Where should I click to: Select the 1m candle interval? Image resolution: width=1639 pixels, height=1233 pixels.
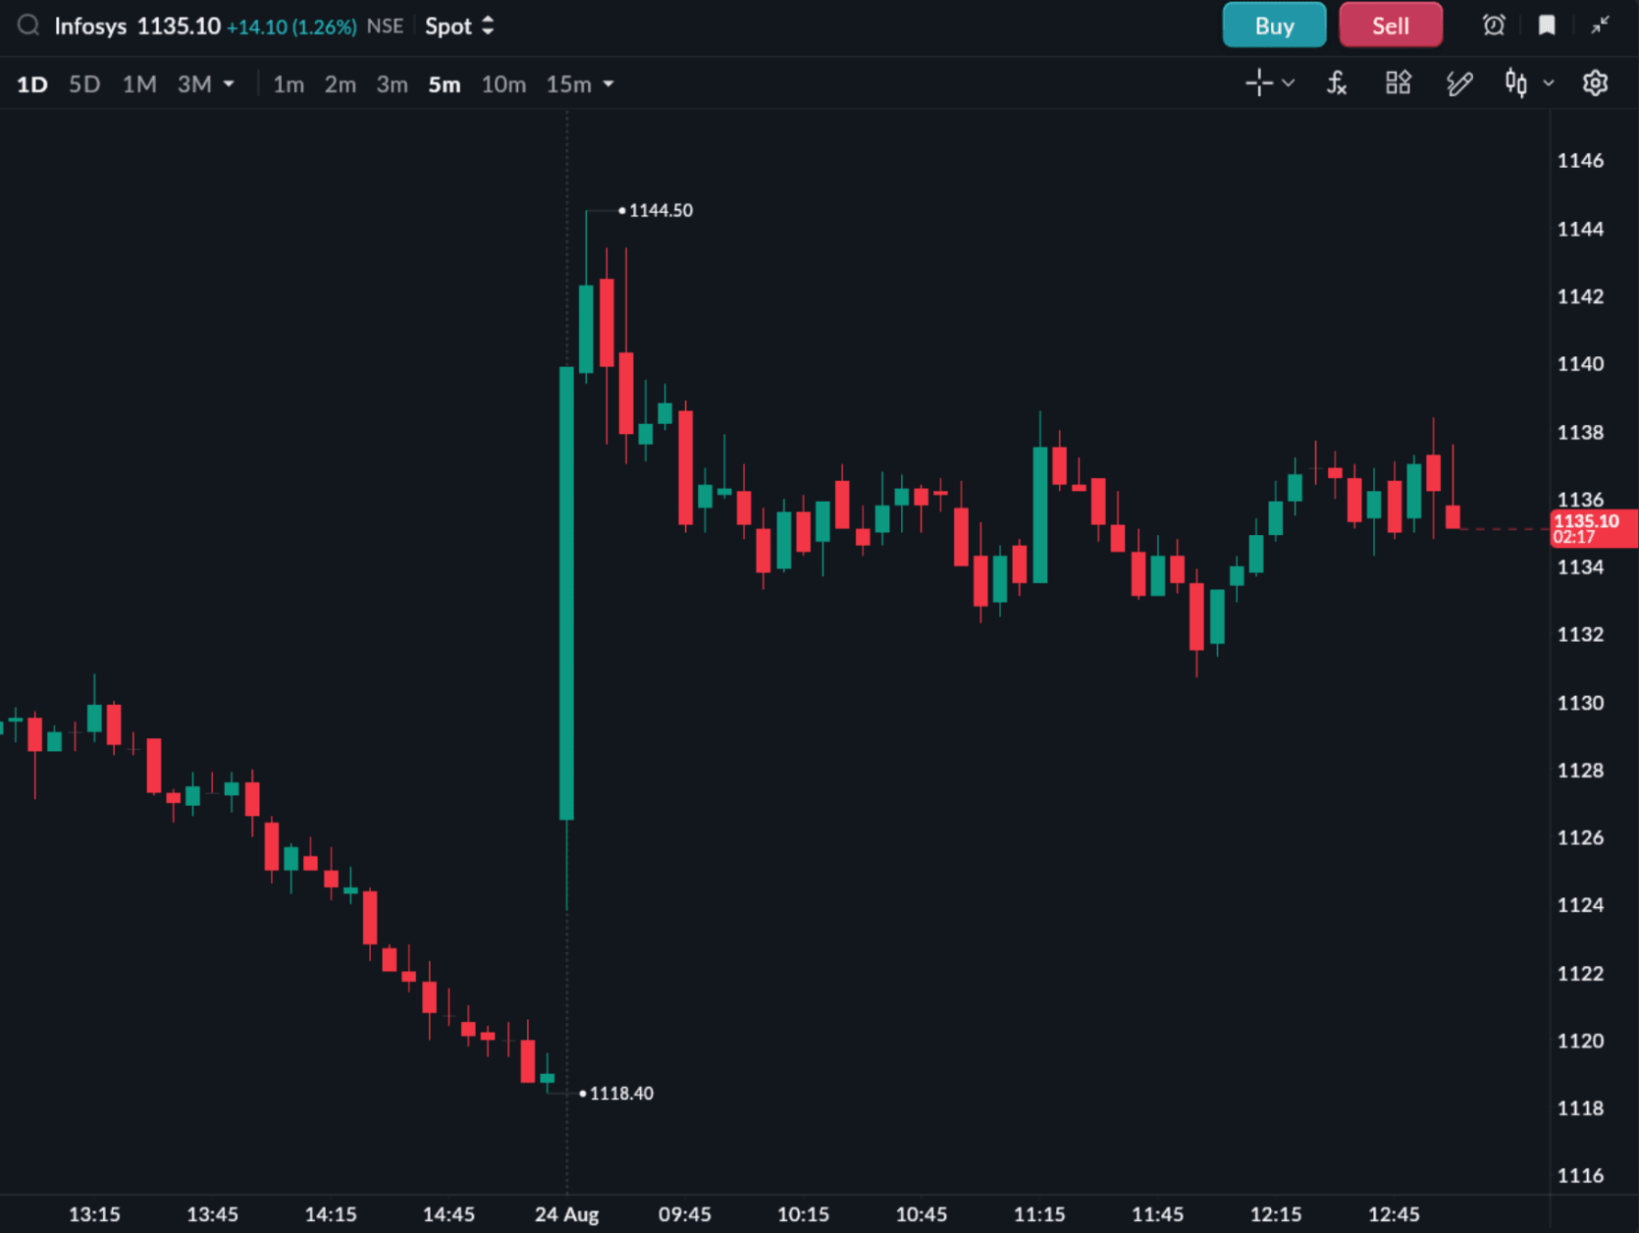[289, 84]
